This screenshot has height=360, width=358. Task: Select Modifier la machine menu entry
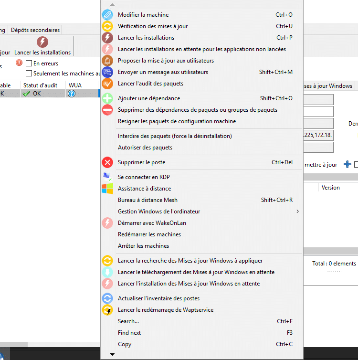tap(202, 15)
